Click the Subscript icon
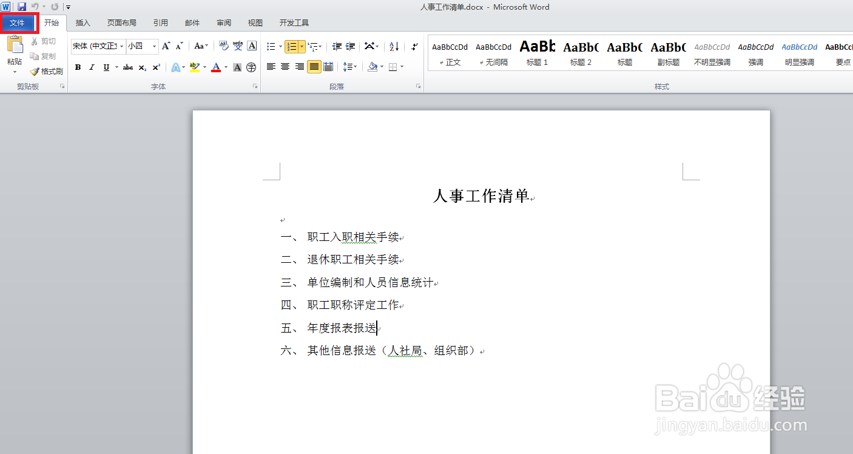 [x=141, y=67]
